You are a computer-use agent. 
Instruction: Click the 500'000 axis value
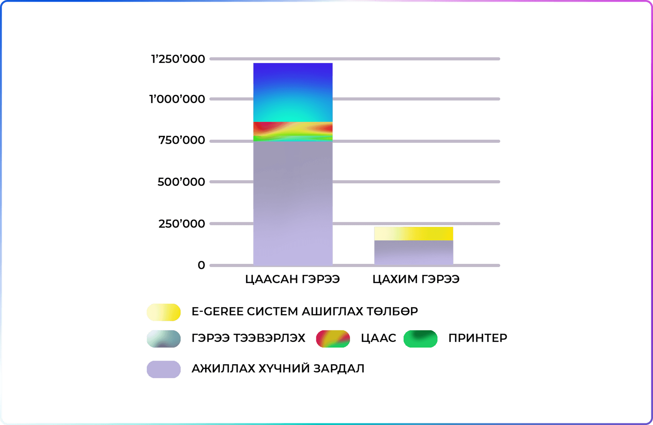181,182
